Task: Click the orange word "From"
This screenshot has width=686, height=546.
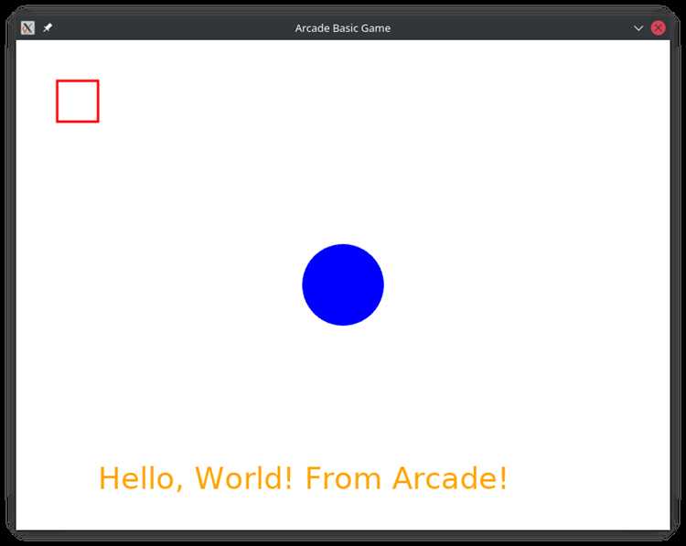Action: tap(343, 478)
